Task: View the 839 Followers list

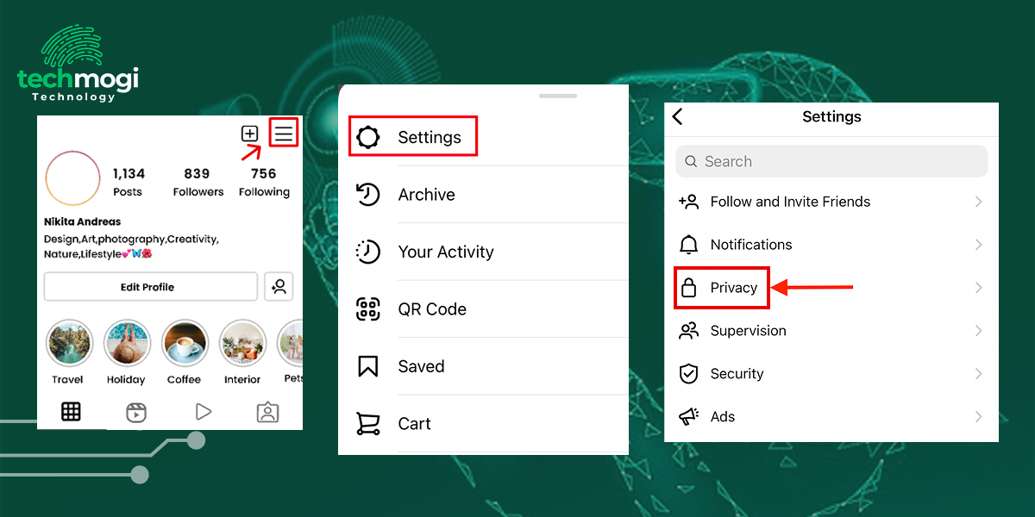Action: click(198, 183)
